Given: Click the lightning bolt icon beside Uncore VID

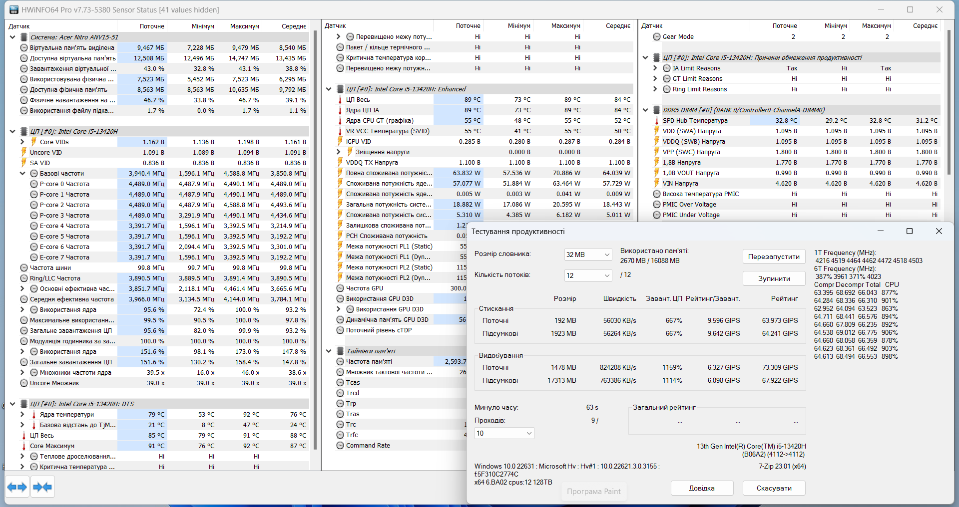Looking at the screenshot, I should tap(23, 153).
